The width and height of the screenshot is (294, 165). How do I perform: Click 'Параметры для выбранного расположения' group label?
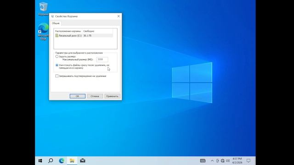click(x=79, y=53)
